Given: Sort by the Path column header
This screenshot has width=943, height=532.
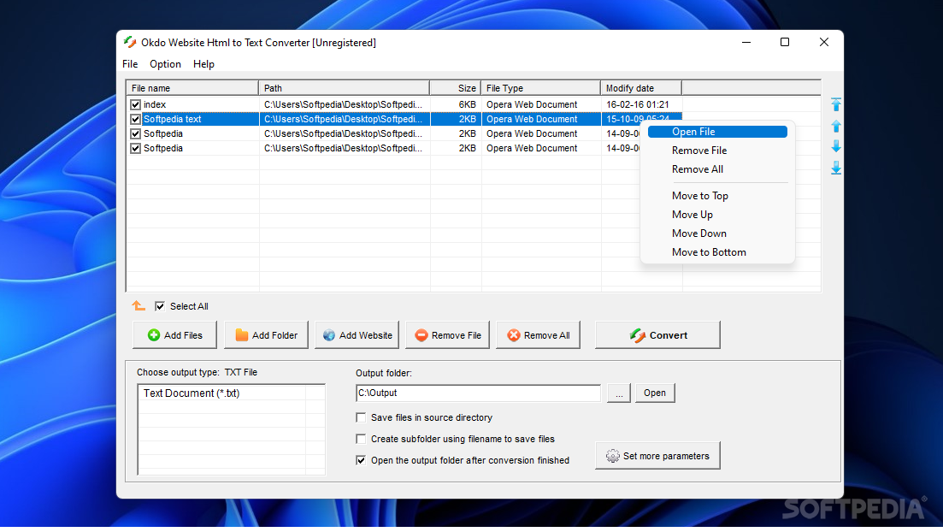Looking at the screenshot, I should tap(344, 88).
